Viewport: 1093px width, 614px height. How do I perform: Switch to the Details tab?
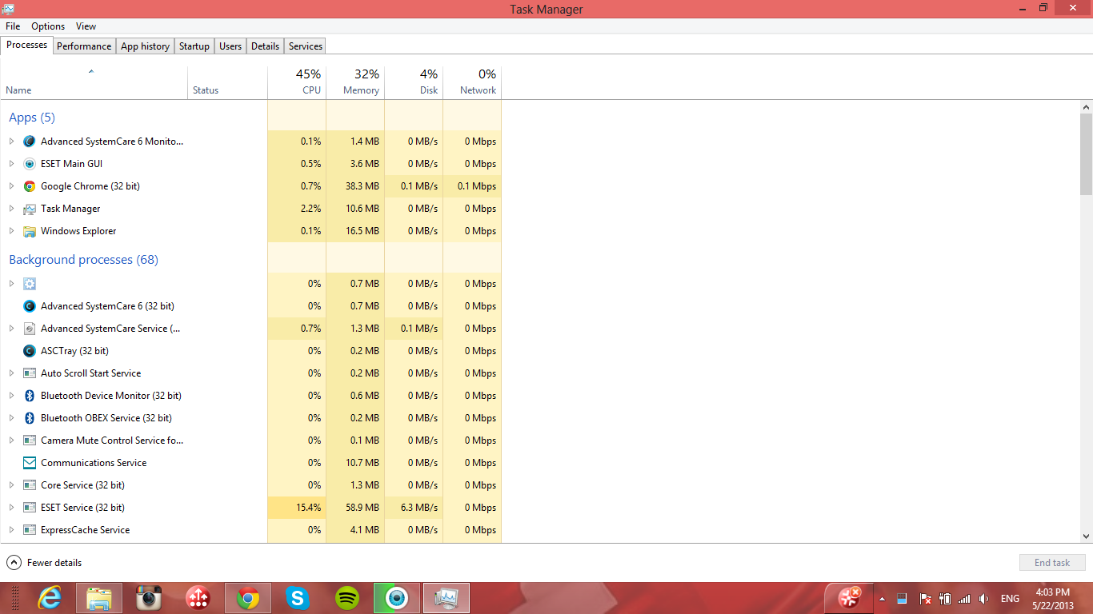coord(266,46)
